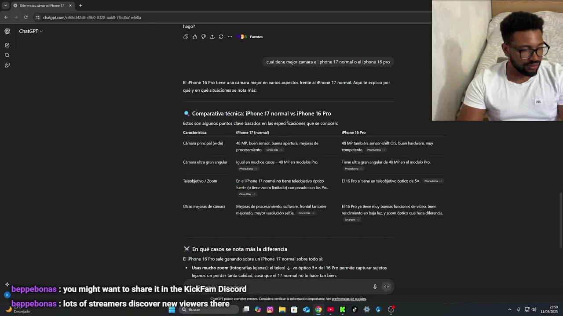Regenerate the response
This screenshot has height=316, width=563.
pyautogui.click(x=221, y=37)
